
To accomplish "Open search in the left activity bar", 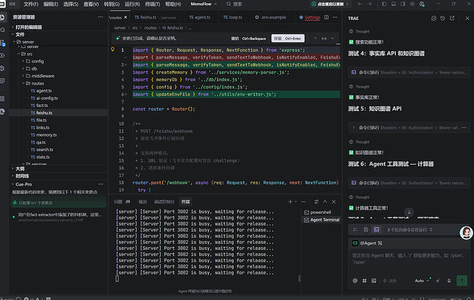I will pos(3,30).
